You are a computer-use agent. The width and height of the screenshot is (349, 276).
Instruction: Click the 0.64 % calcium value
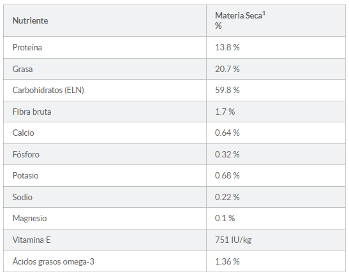click(x=227, y=133)
